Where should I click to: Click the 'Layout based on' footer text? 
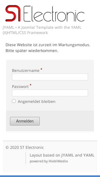45,155
